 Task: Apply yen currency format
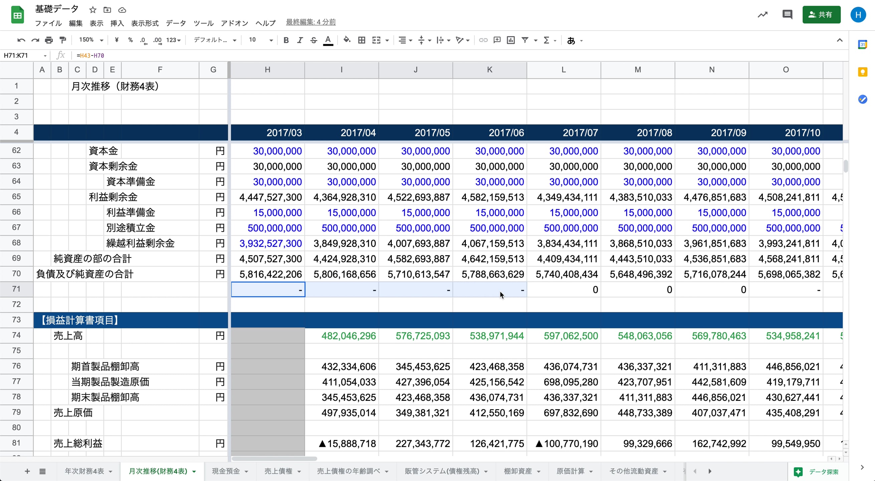tap(117, 40)
